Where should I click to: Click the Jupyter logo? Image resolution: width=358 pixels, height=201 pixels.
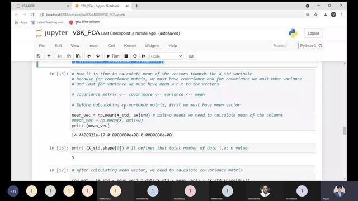(x=51, y=33)
